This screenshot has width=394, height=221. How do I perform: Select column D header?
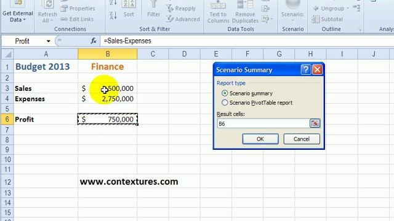pyautogui.click(x=185, y=54)
